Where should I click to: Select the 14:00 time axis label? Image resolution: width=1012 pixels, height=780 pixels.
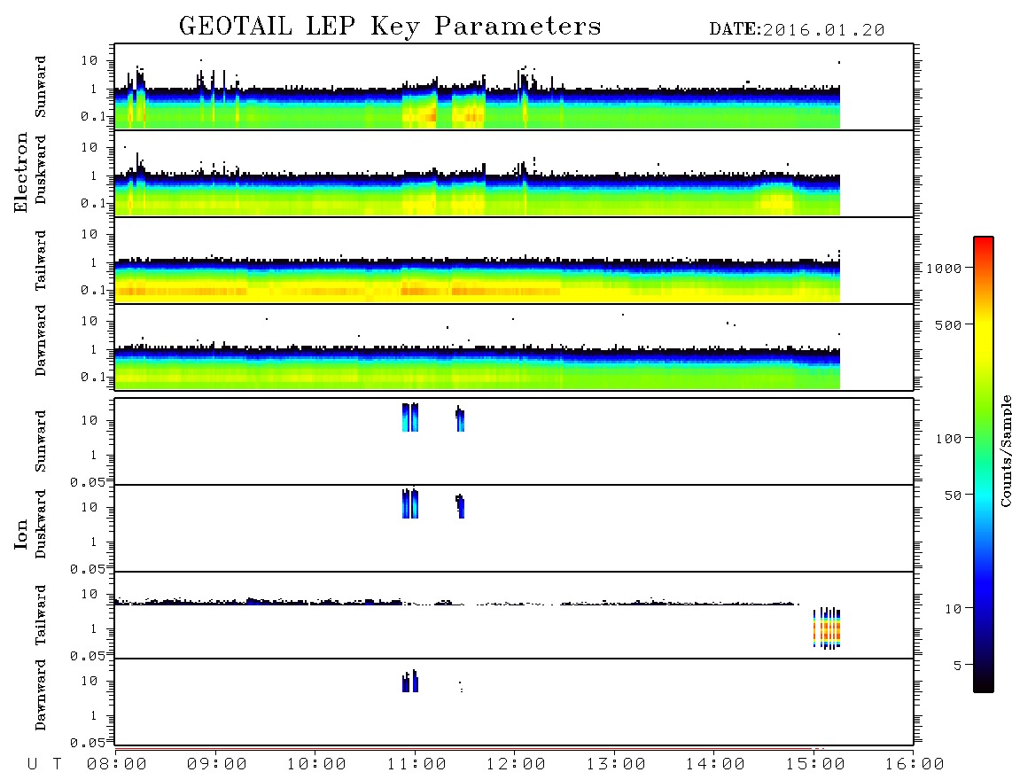tap(715, 764)
